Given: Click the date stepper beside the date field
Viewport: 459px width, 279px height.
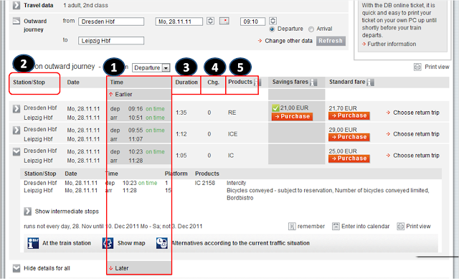Looking at the screenshot, I should [210, 21].
